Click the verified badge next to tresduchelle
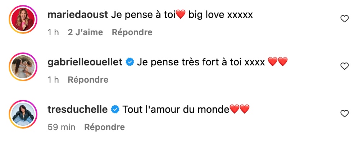Image resolution: width=359 pixels, height=143 pixels. tap(115, 110)
